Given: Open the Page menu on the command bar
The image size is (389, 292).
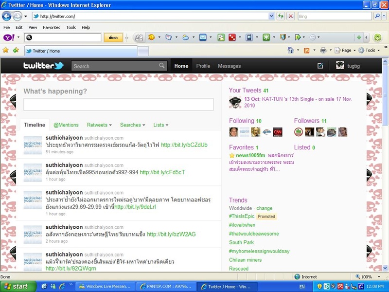Looking at the screenshot, I should coord(345,51).
